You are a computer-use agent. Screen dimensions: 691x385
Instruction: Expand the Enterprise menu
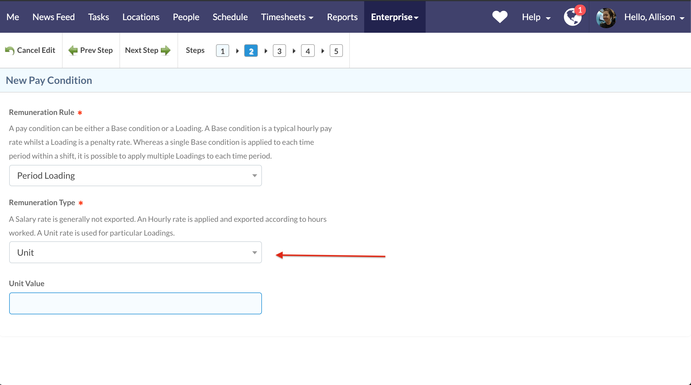pos(395,17)
